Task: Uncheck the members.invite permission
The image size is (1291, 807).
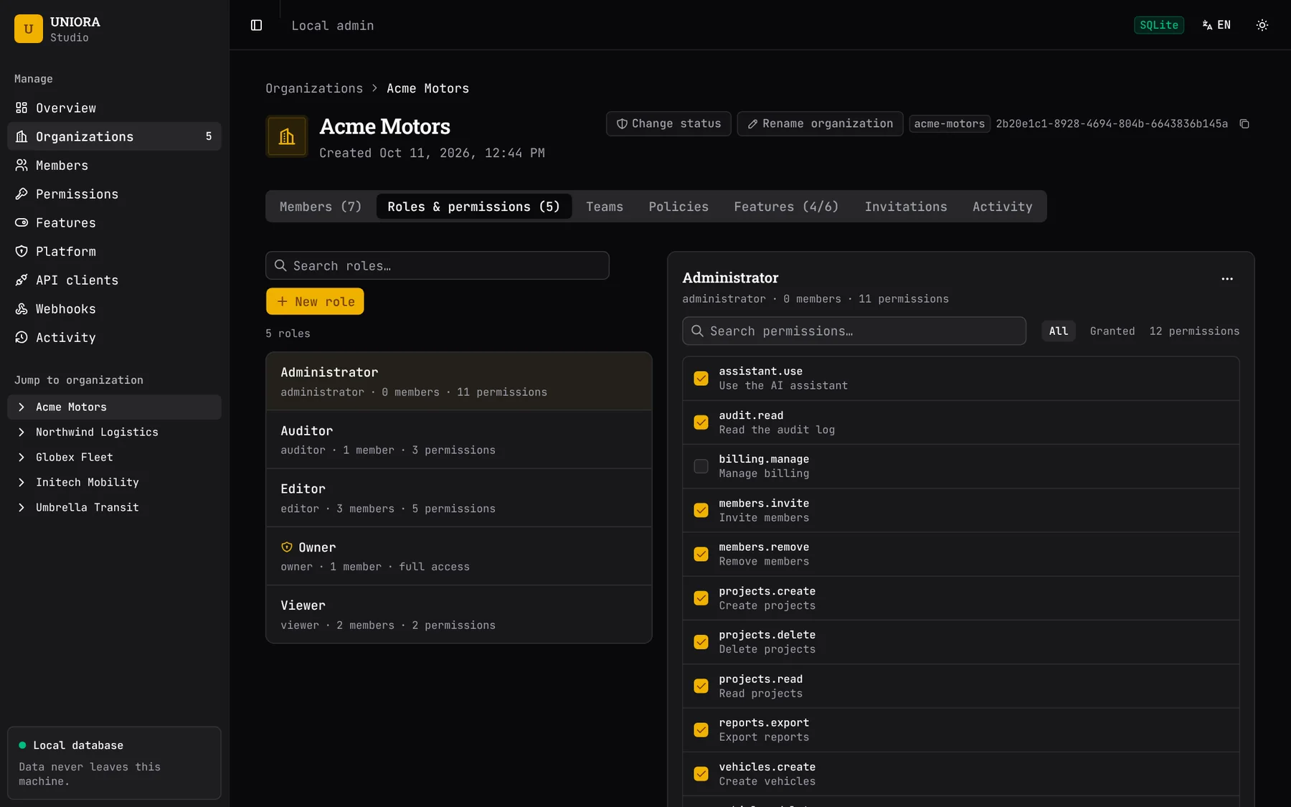Action: pyautogui.click(x=701, y=510)
